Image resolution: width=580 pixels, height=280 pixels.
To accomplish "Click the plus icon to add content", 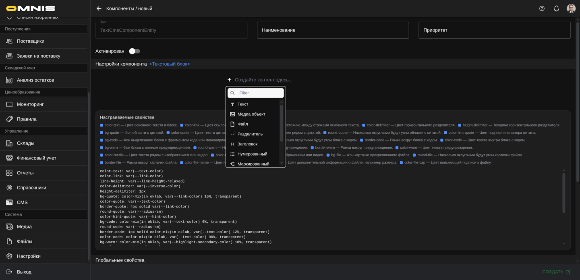I will tap(229, 80).
